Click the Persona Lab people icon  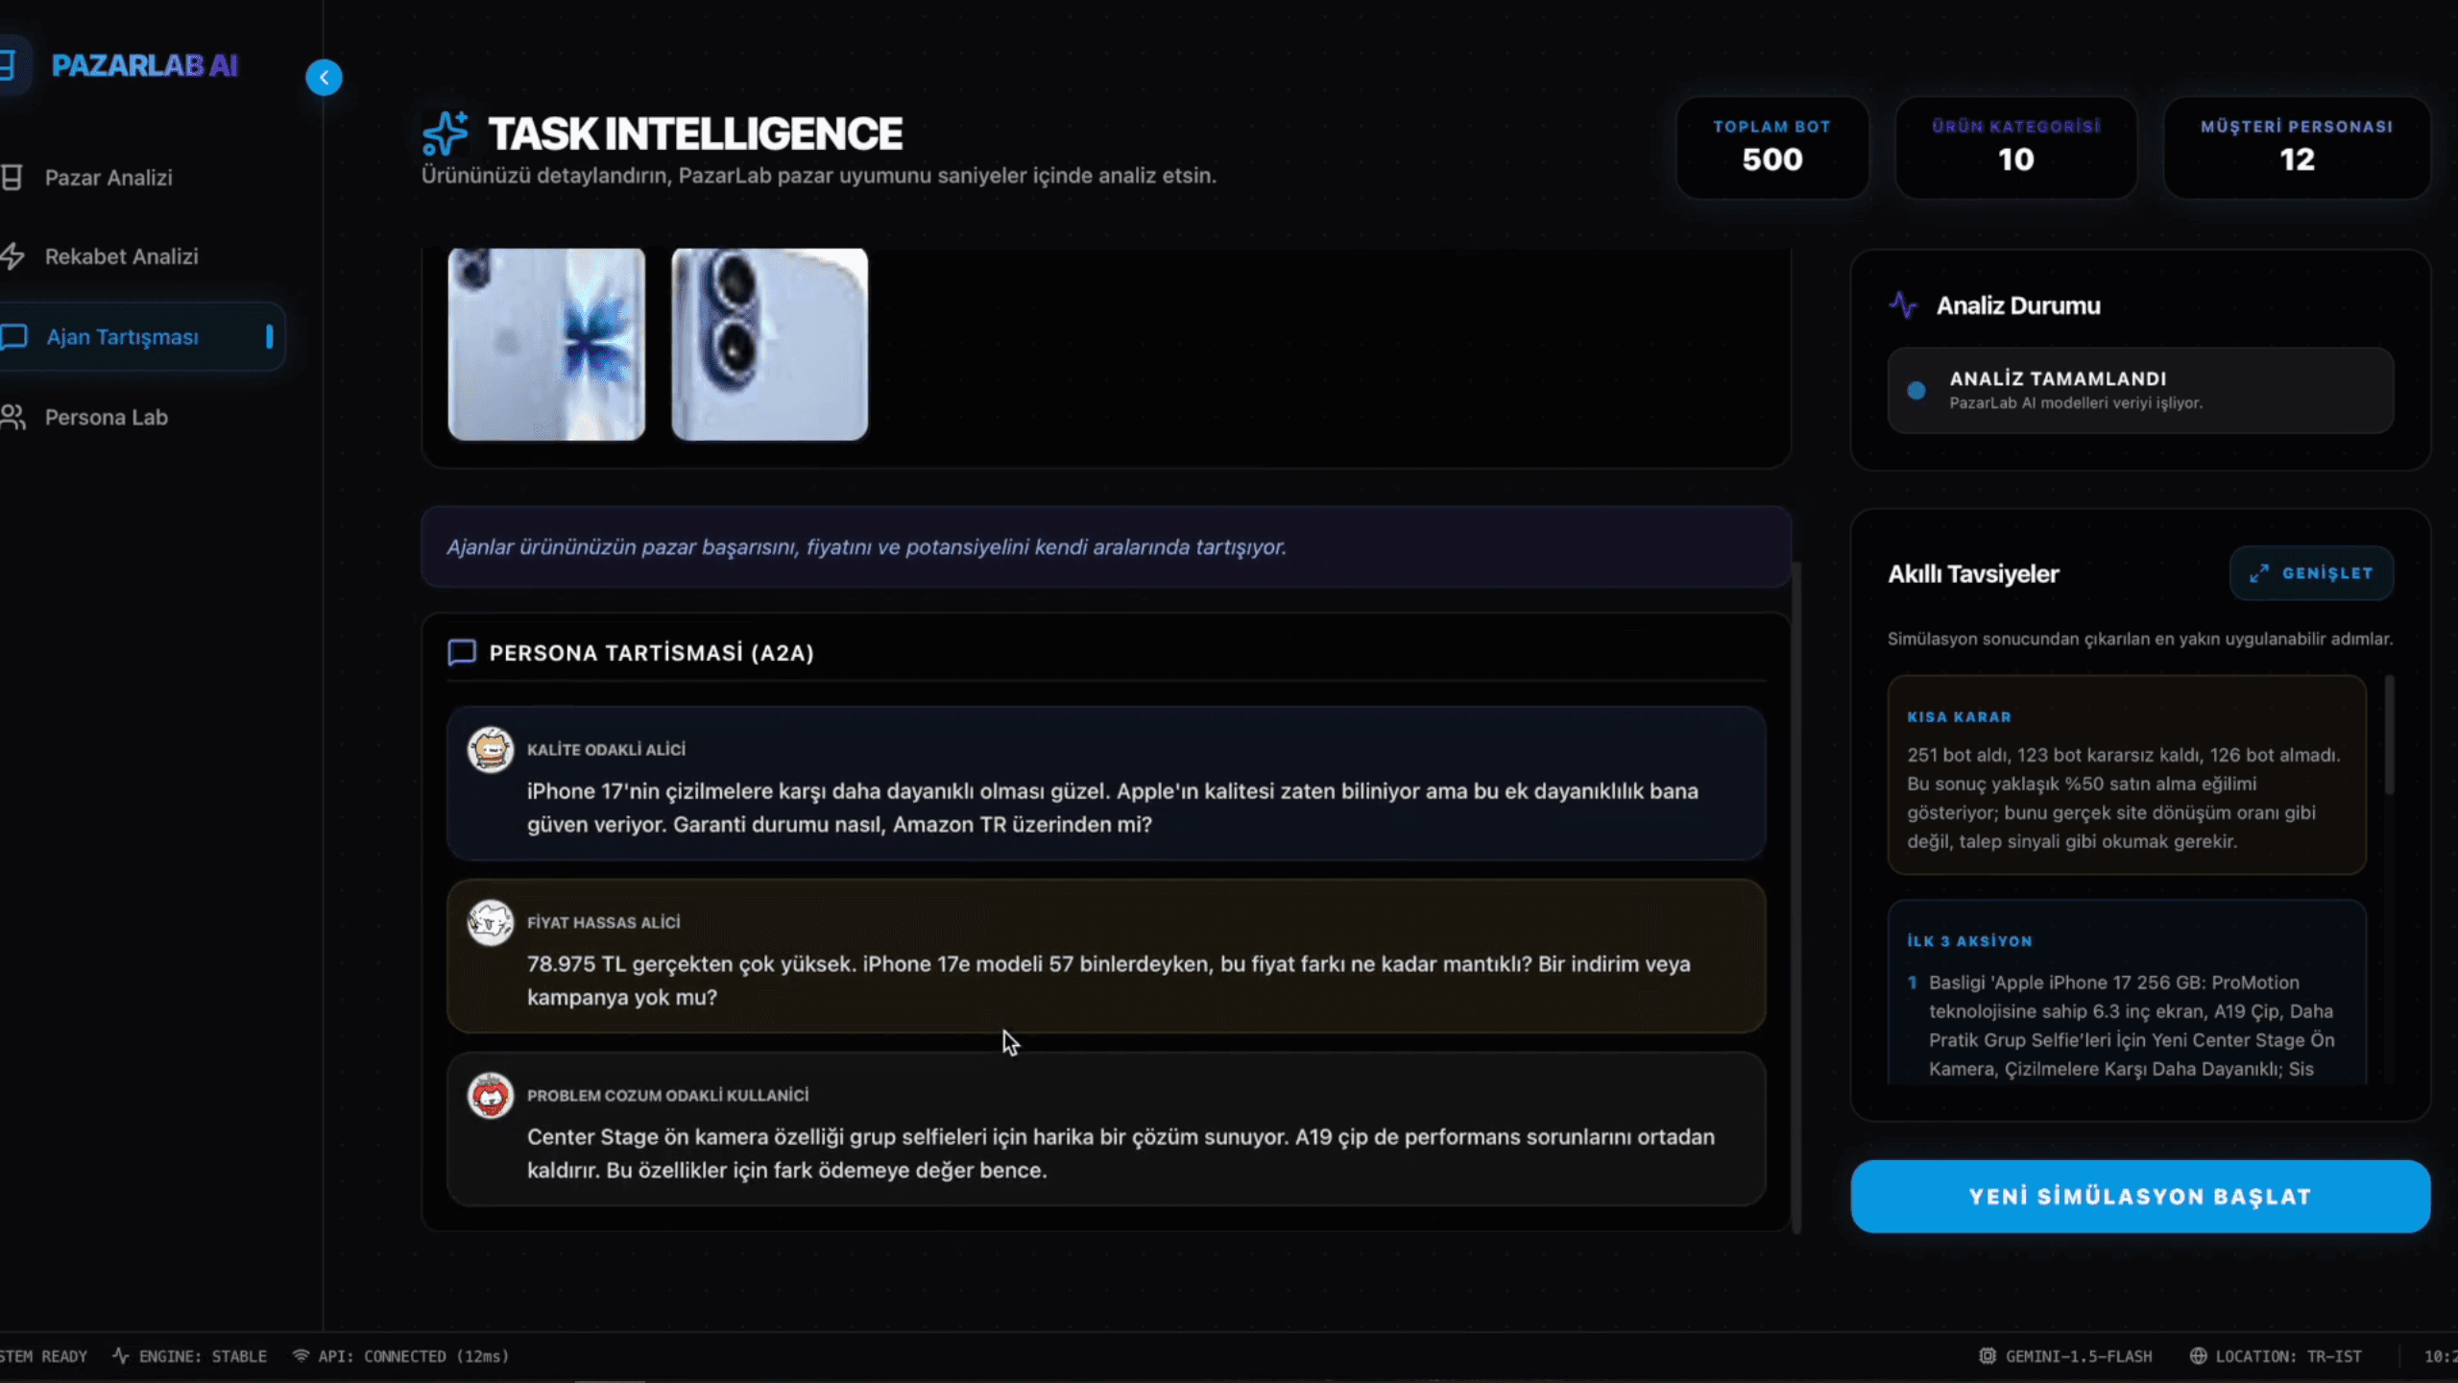point(12,418)
